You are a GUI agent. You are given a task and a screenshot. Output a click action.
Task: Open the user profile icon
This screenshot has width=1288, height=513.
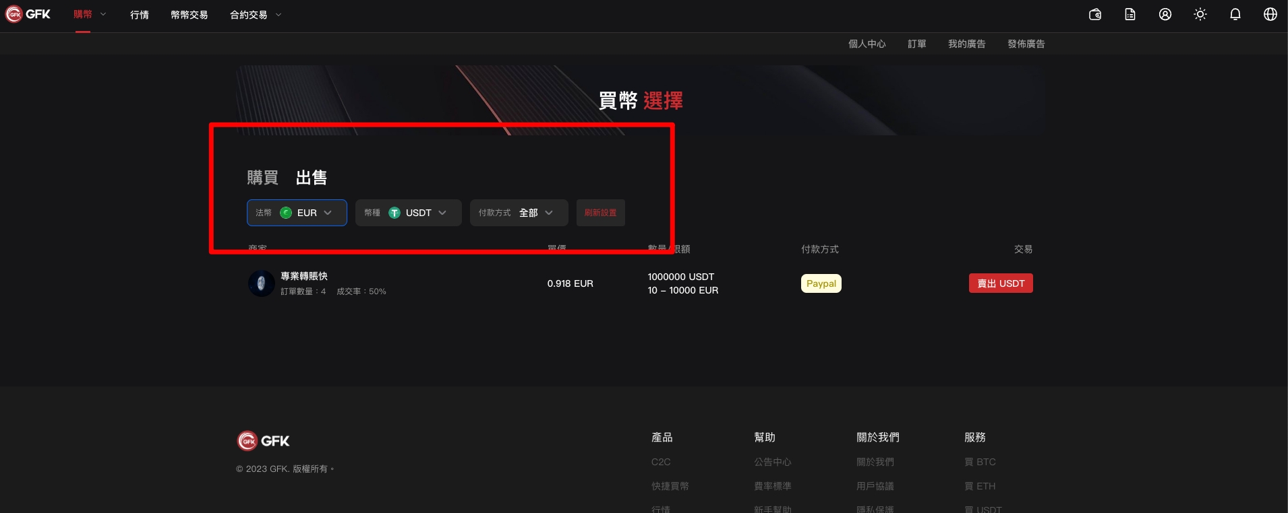pyautogui.click(x=1165, y=14)
